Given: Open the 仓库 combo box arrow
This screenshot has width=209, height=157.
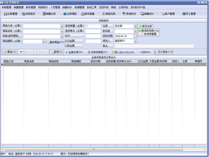Looking at the screenshot, I should 135,26.
